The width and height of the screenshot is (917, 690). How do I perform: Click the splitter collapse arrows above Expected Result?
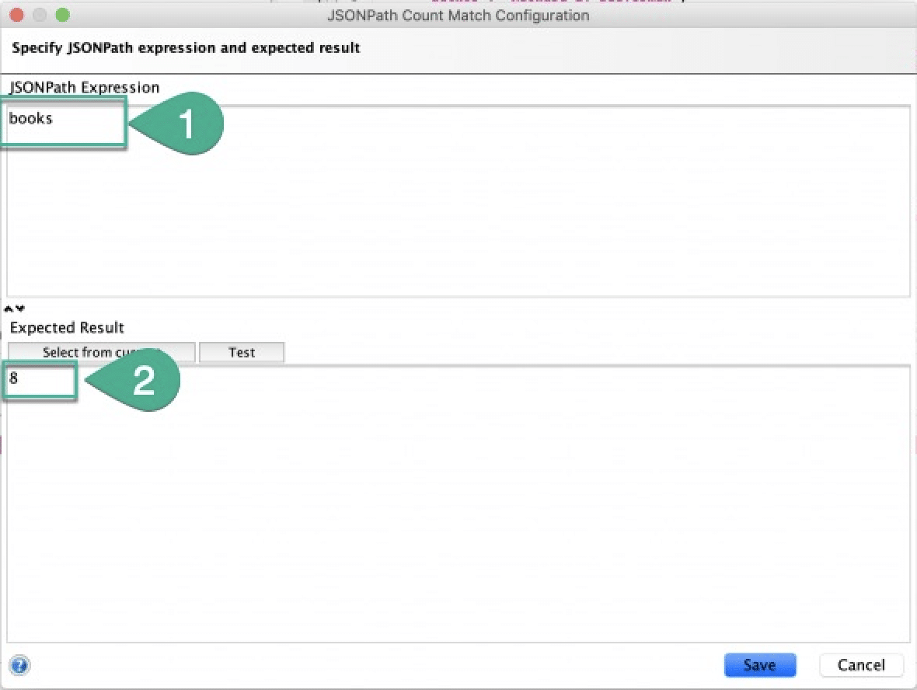coord(15,308)
